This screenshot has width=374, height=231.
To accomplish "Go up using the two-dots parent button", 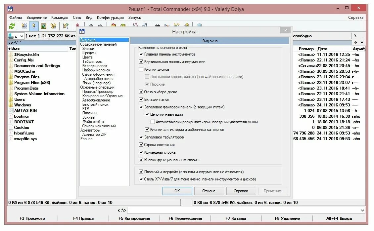I will [x=362, y=36].
